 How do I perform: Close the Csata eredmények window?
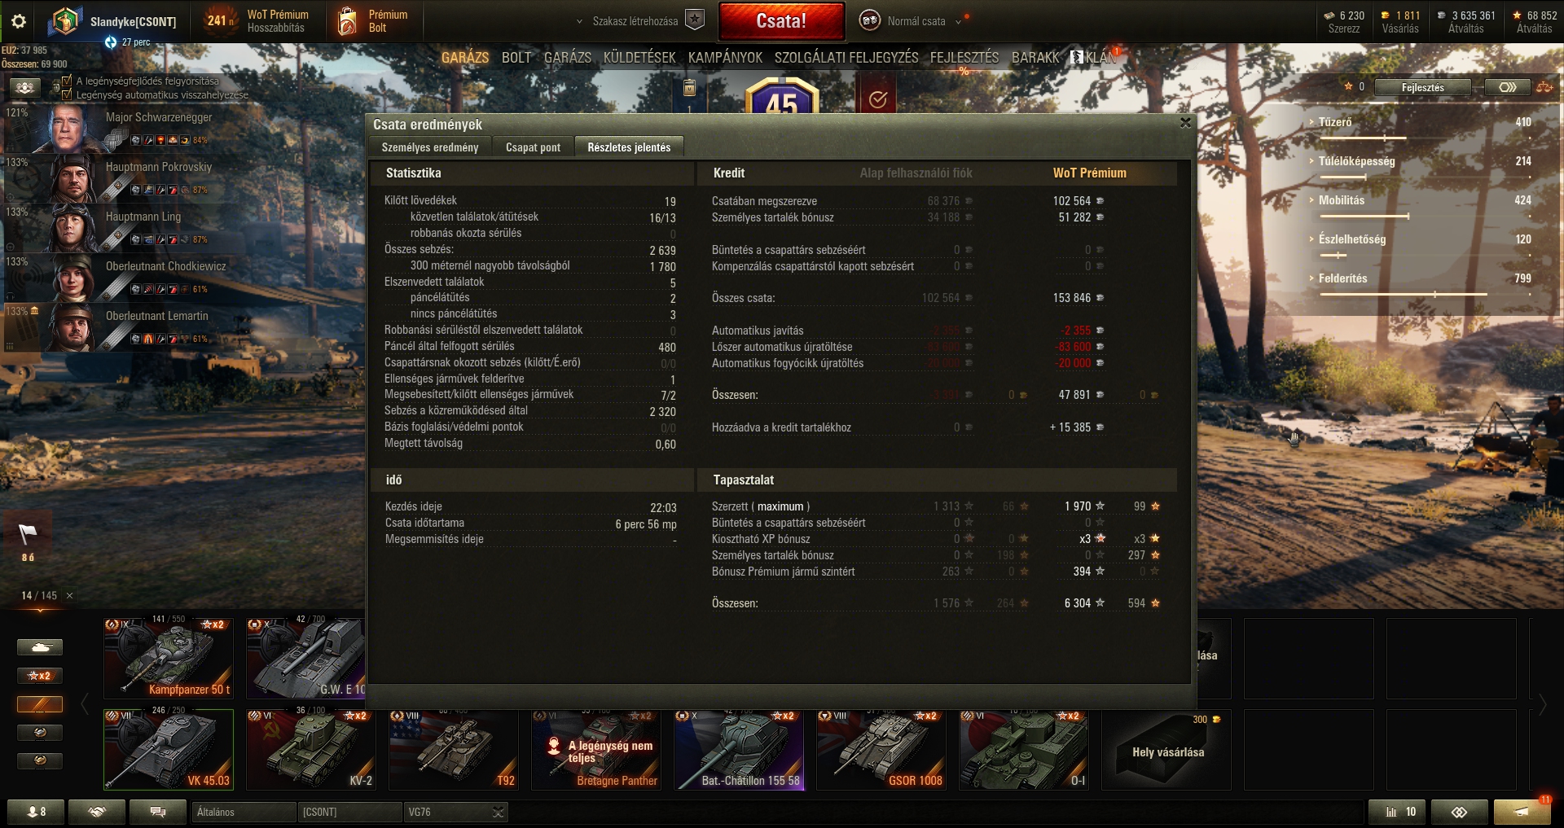coord(1185,123)
